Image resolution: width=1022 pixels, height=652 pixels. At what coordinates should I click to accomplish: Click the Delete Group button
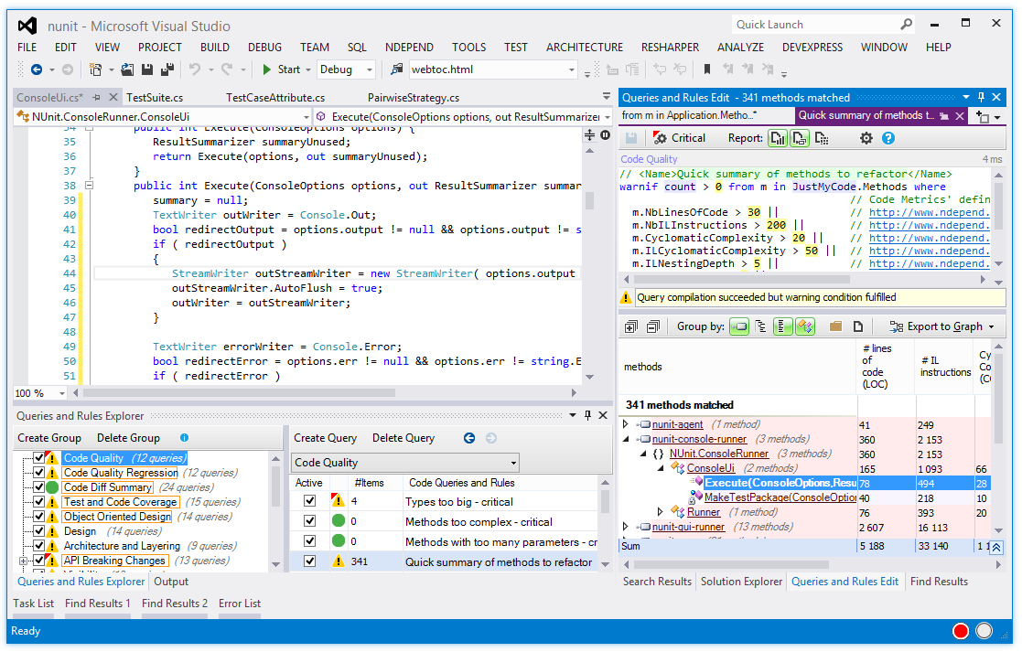(x=128, y=438)
